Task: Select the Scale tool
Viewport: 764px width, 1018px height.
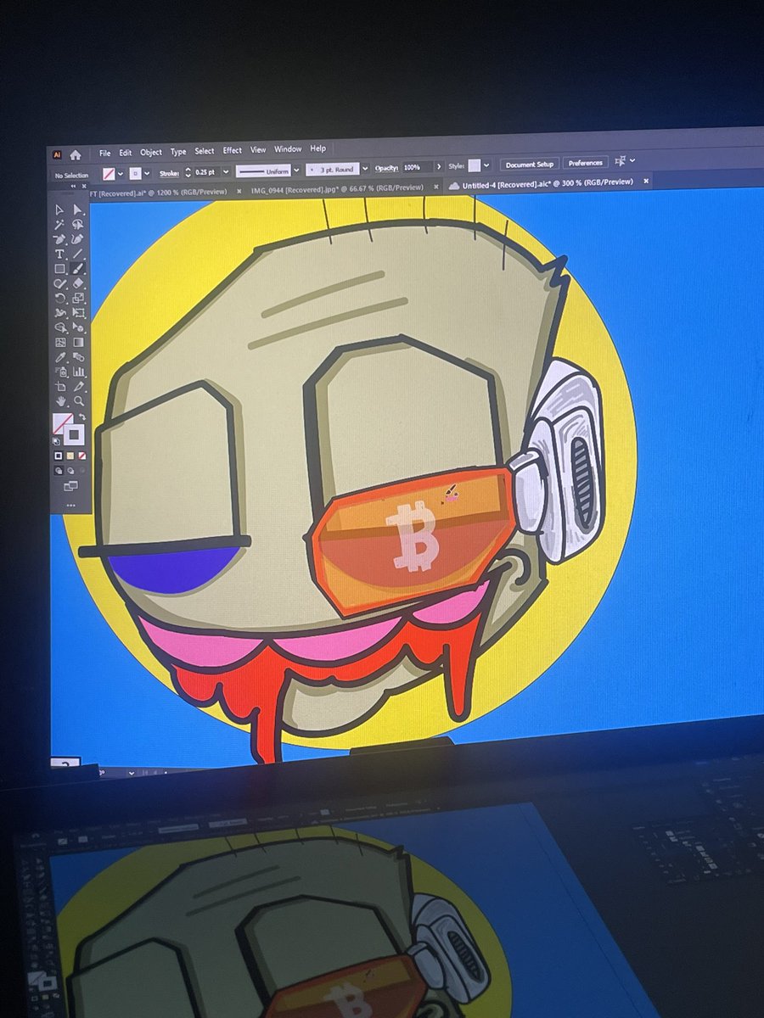Action: 78,298
